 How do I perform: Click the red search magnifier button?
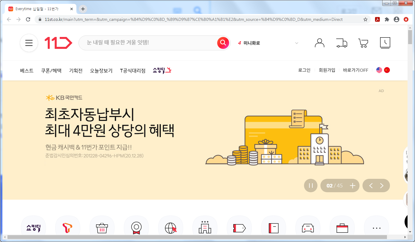click(x=223, y=43)
